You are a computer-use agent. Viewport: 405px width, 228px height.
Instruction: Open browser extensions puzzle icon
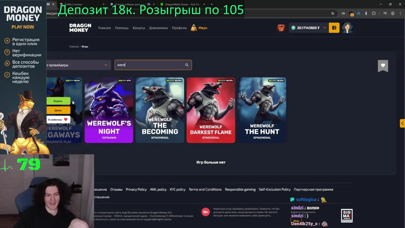374,13
